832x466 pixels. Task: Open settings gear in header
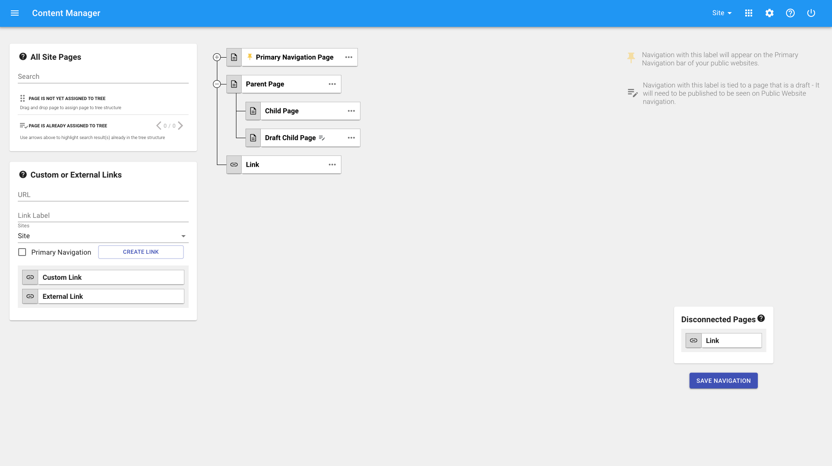pos(770,13)
